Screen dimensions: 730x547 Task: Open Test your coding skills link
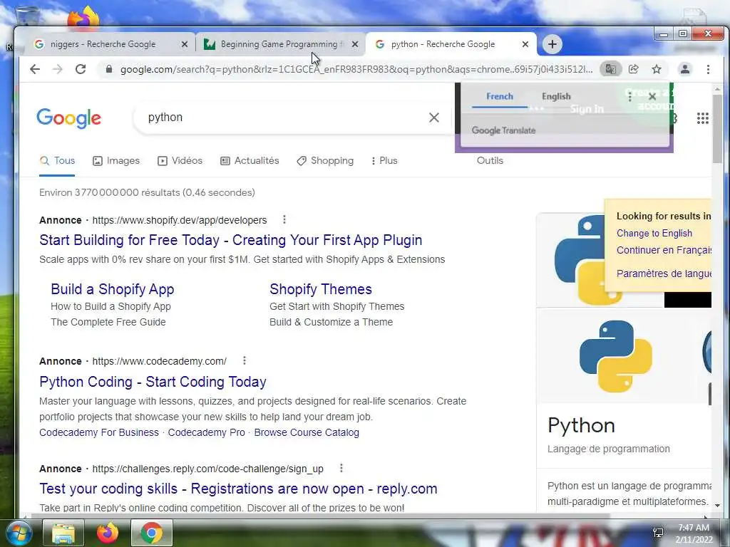[x=238, y=489]
